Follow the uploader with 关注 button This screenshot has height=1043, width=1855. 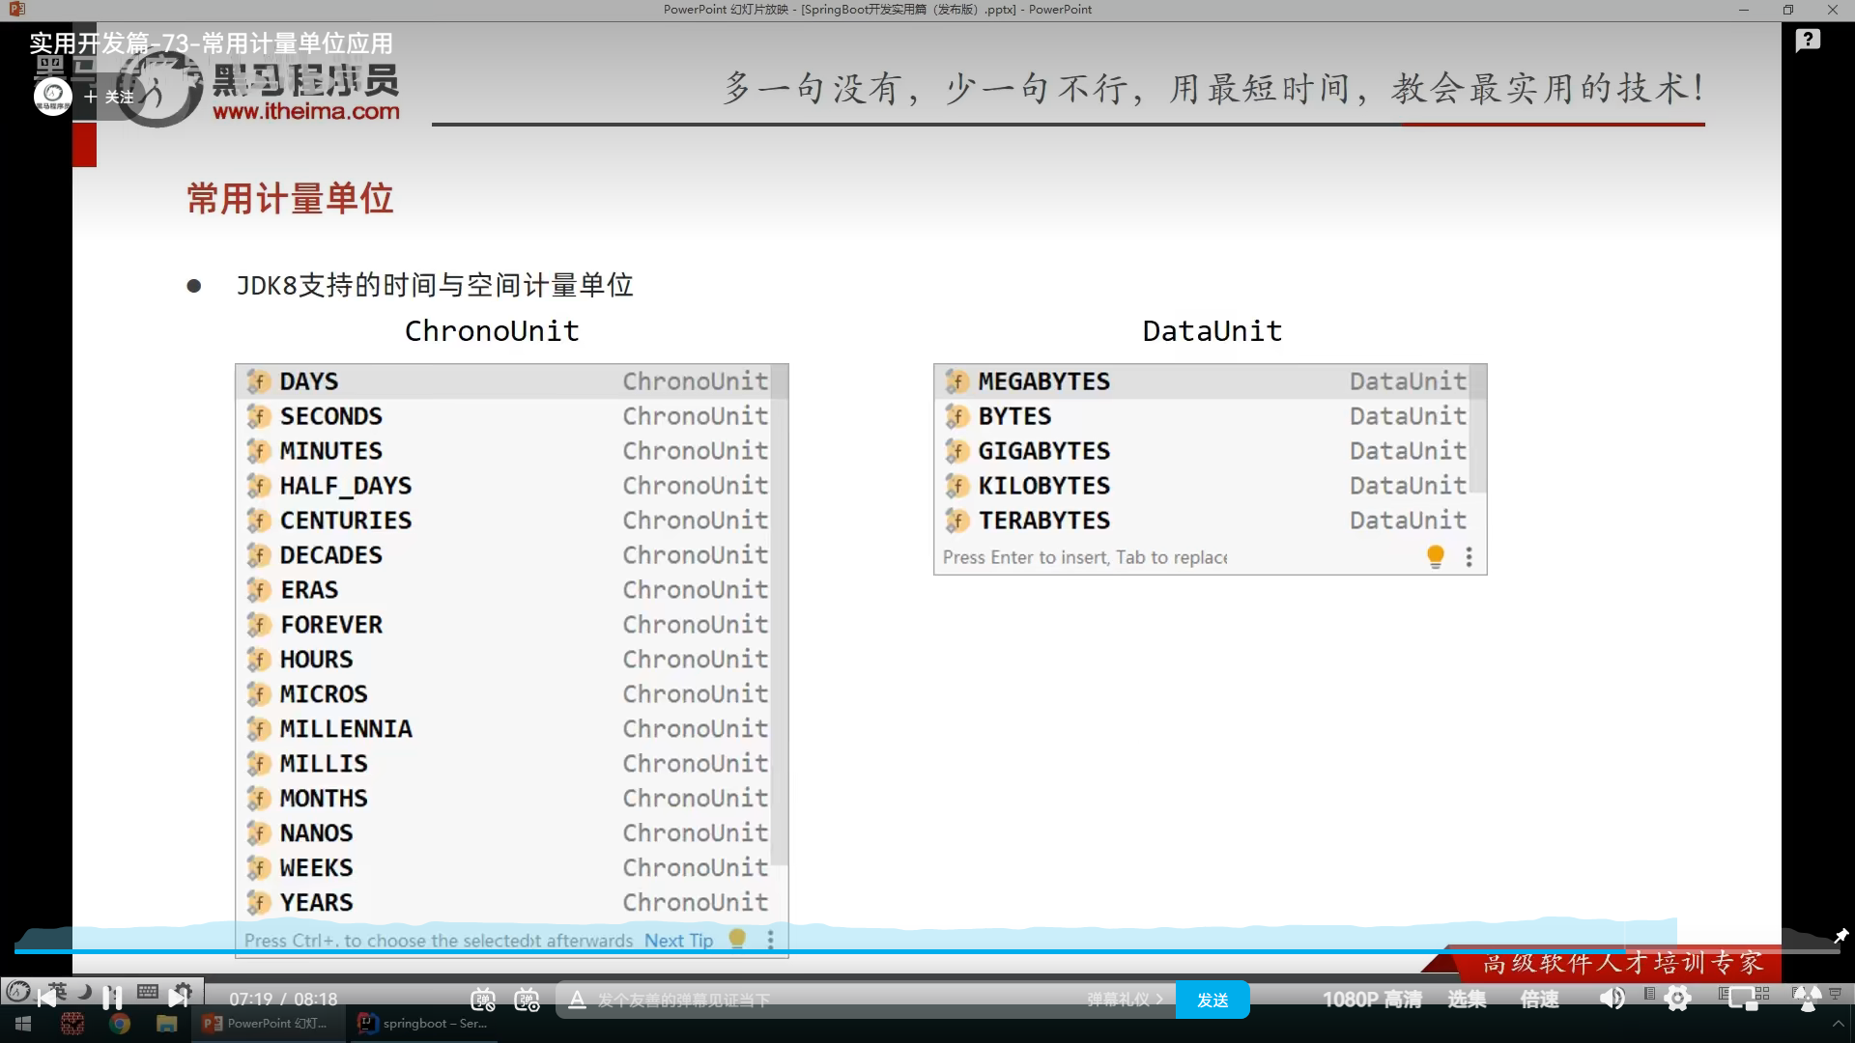click(109, 97)
